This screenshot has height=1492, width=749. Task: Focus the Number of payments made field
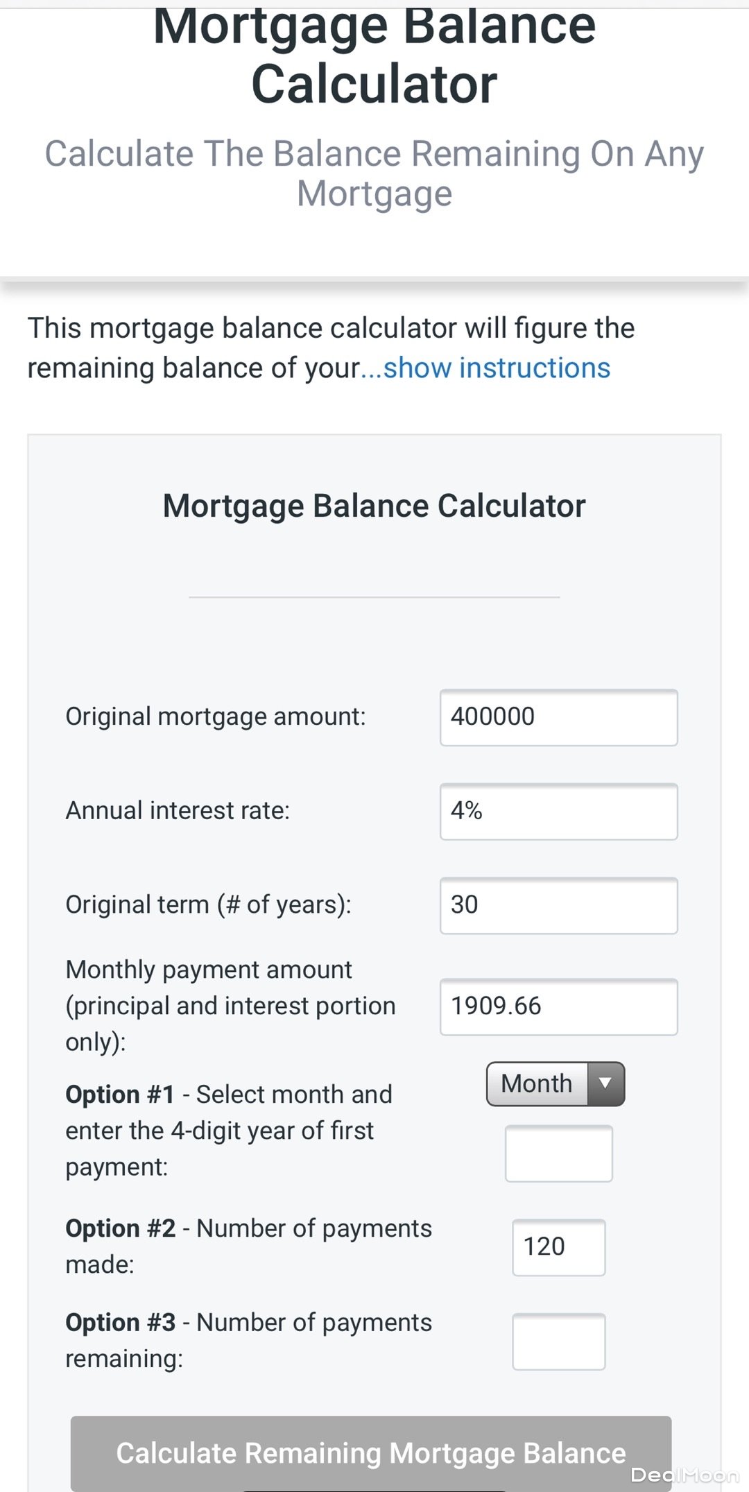pyautogui.click(x=558, y=1247)
